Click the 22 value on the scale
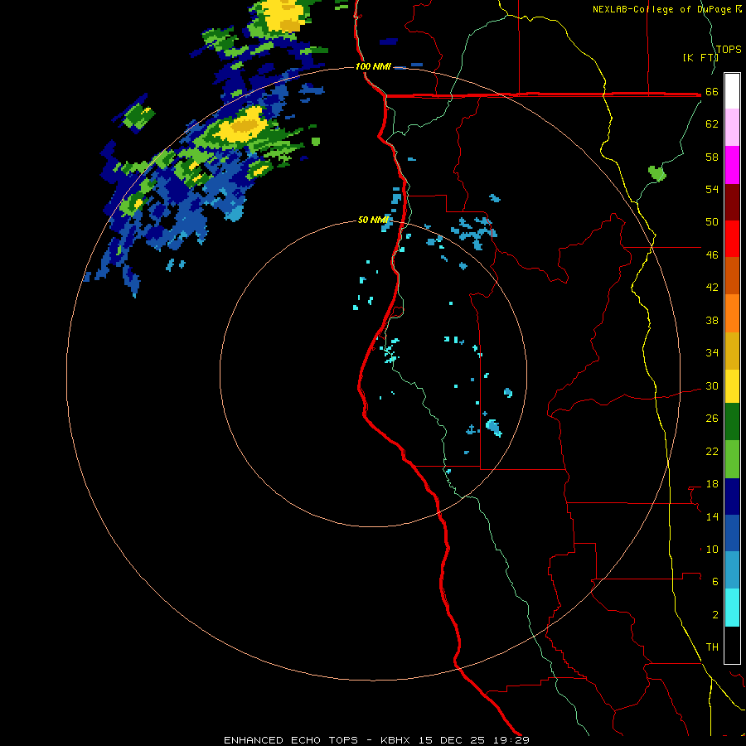Viewport: 746px width, 746px height. point(712,451)
